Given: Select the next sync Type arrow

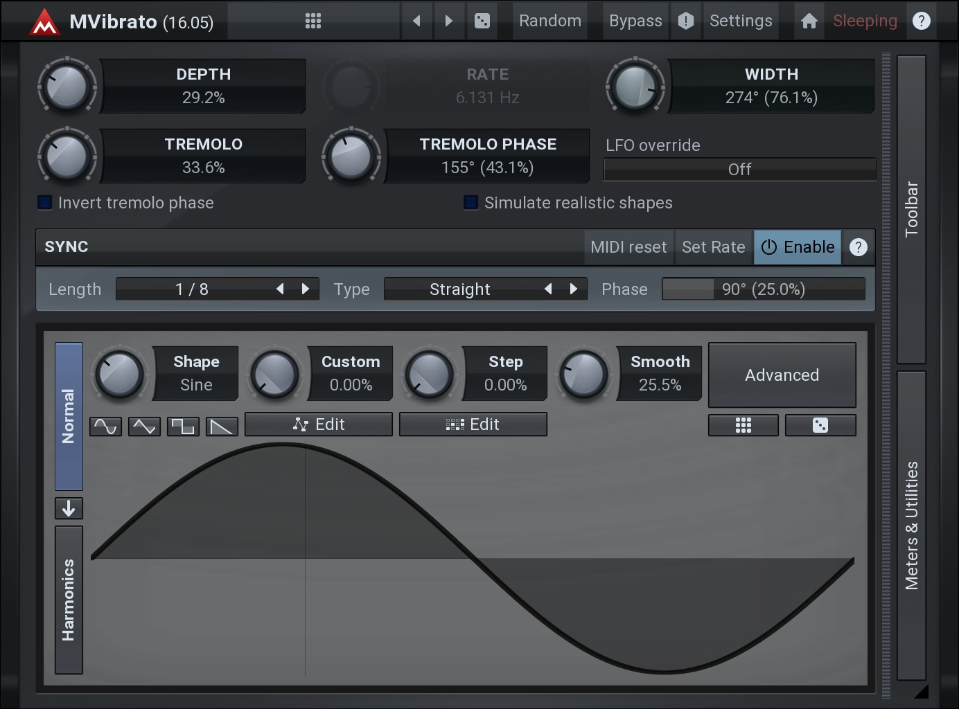Looking at the screenshot, I should pyautogui.click(x=574, y=289).
